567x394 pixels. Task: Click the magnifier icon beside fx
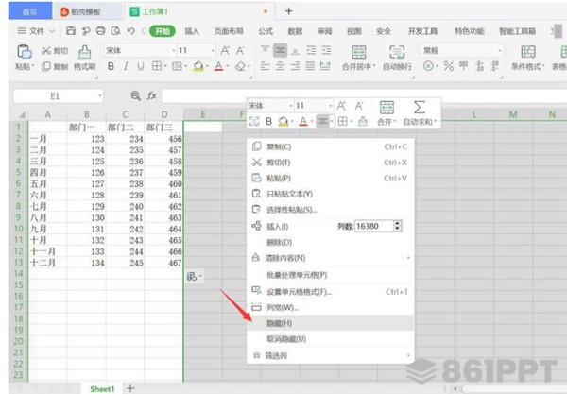(135, 95)
